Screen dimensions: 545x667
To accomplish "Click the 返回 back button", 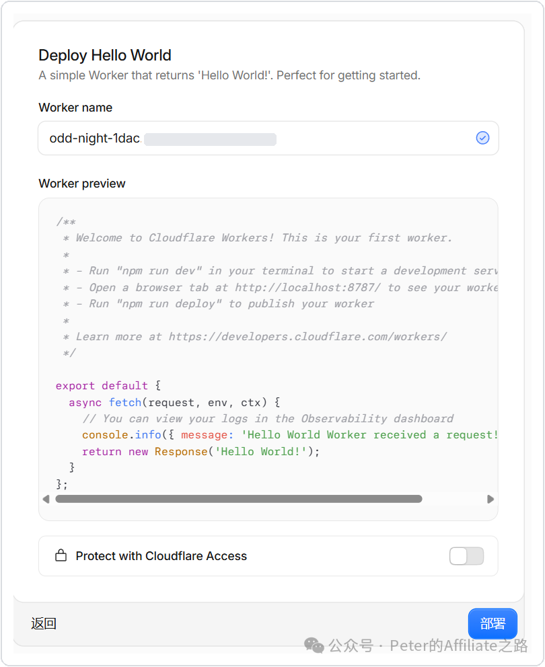I will (44, 623).
